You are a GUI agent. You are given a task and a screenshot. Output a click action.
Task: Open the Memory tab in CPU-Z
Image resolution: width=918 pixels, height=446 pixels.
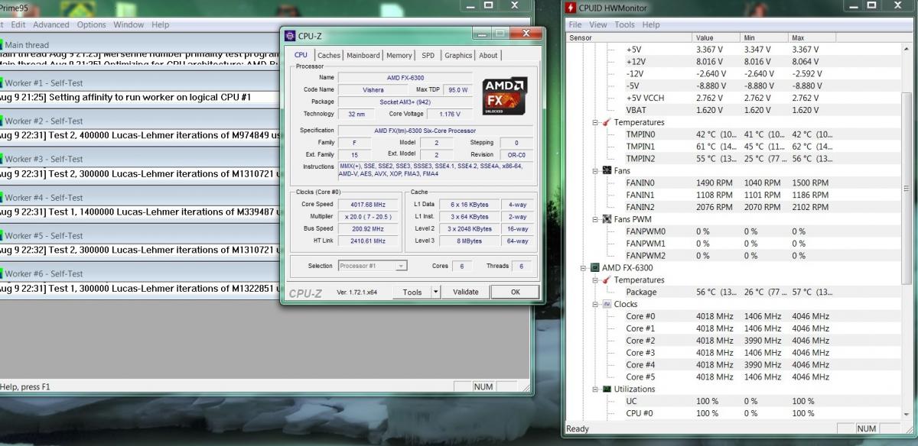pos(399,55)
